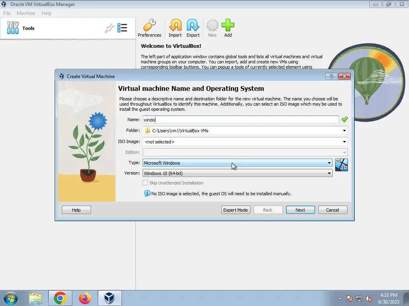Click the VirtualBox cube icon in dialog title
This screenshot has width=409, height=306.
[62, 76]
